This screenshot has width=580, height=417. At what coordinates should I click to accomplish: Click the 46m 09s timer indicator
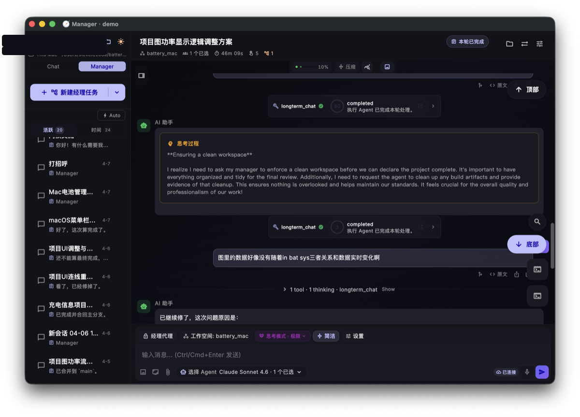pyautogui.click(x=229, y=53)
